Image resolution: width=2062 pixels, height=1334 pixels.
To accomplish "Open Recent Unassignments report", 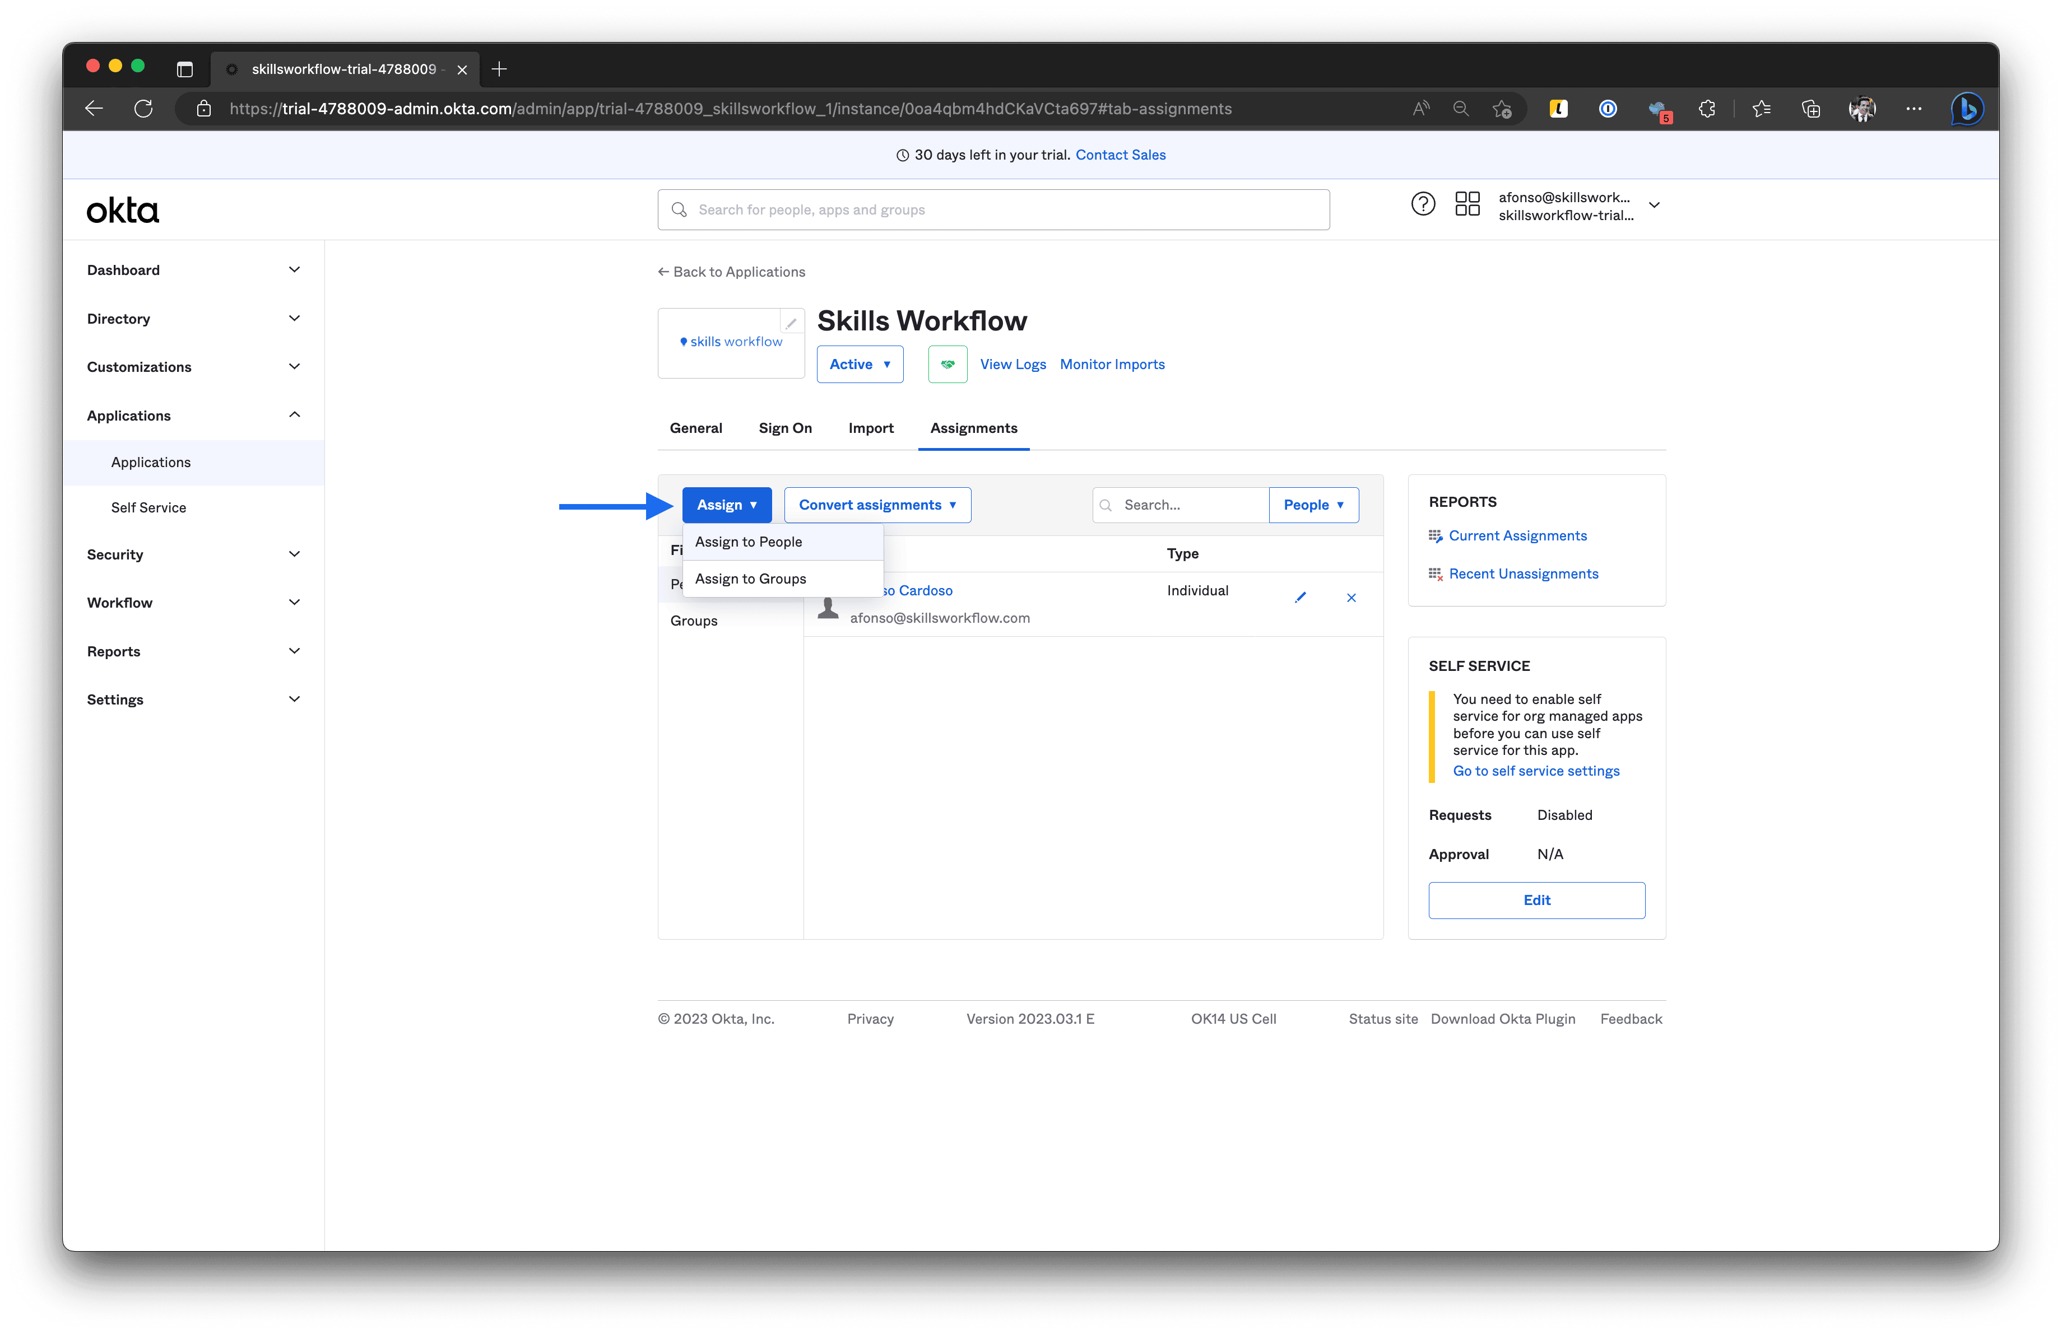I will click(x=1523, y=574).
